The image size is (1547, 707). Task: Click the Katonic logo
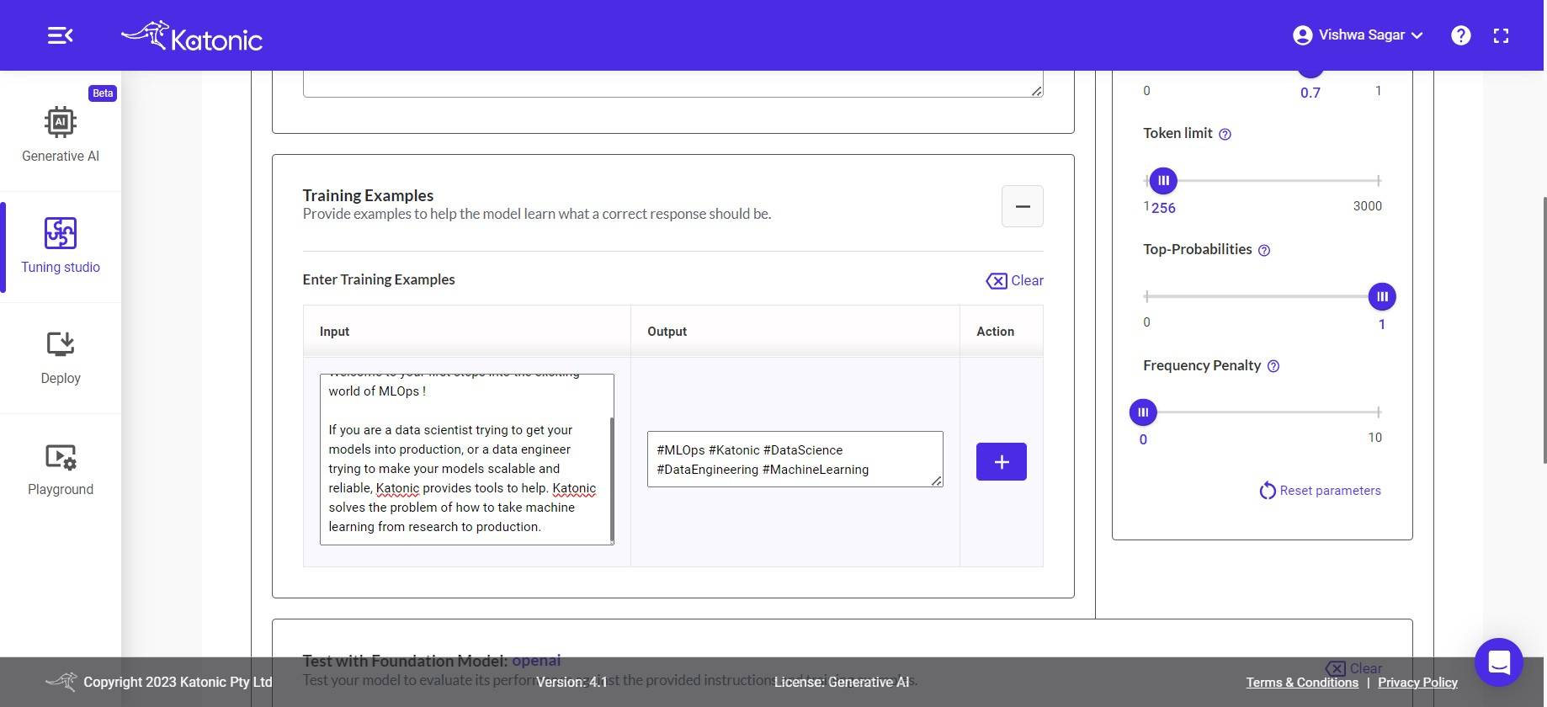(192, 36)
